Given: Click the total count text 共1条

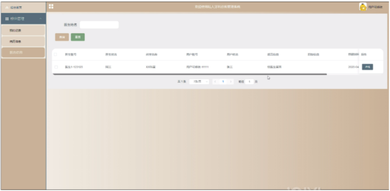Looking at the screenshot, I should pyautogui.click(x=182, y=82).
